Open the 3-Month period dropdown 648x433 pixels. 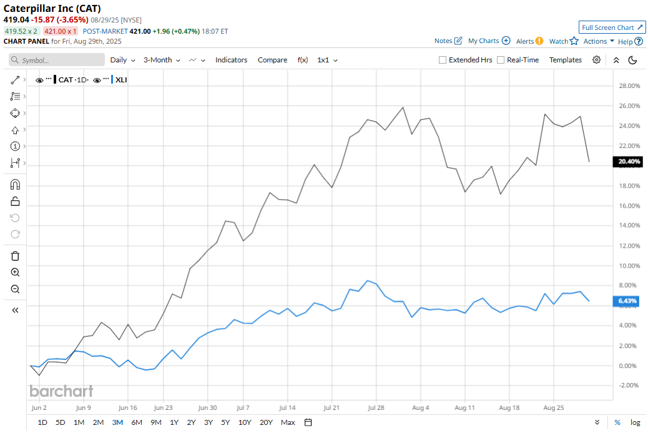point(162,60)
